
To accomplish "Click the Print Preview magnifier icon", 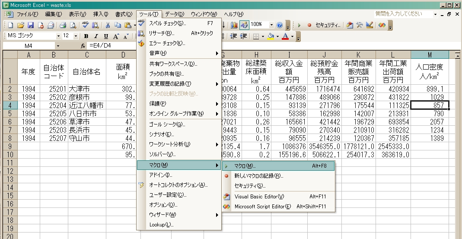I will tap(73, 25).
